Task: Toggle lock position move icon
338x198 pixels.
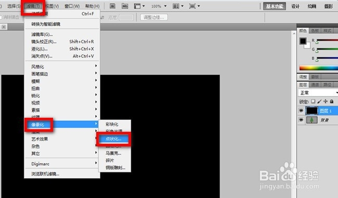Action: [x=326, y=101]
